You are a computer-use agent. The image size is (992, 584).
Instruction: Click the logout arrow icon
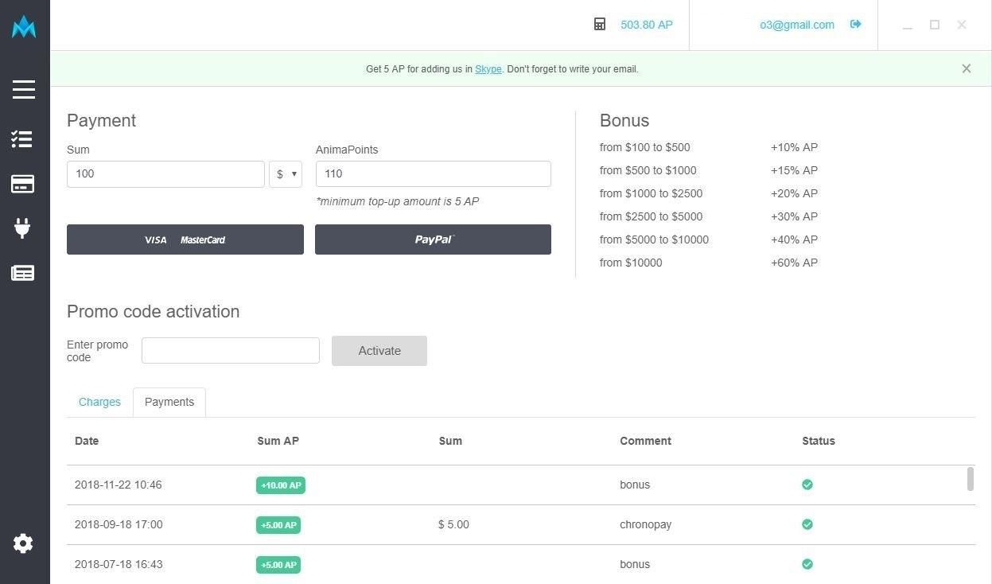pyautogui.click(x=856, y=25)
